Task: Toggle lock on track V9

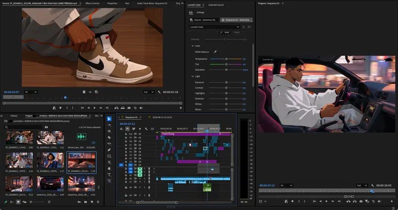Action: (126, 138)
